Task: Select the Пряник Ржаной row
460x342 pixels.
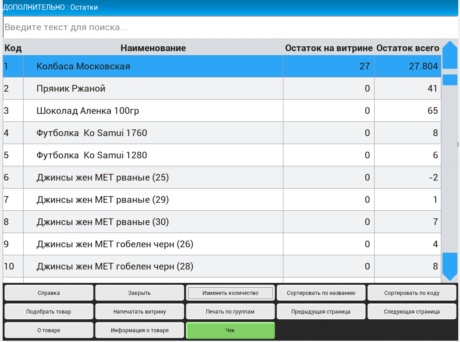Action: click(222, 89)
